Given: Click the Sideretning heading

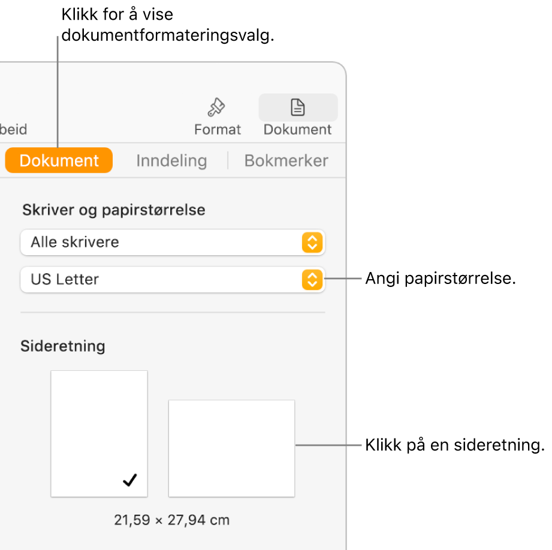Looking at the screenshot, I should pos(63,346).
